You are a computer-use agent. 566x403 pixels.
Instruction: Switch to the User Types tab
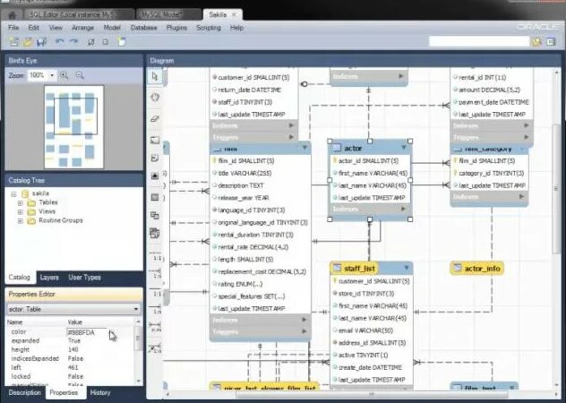[84, 278]
